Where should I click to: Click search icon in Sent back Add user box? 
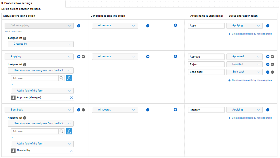pyautogui.click(x=62, y=131)
